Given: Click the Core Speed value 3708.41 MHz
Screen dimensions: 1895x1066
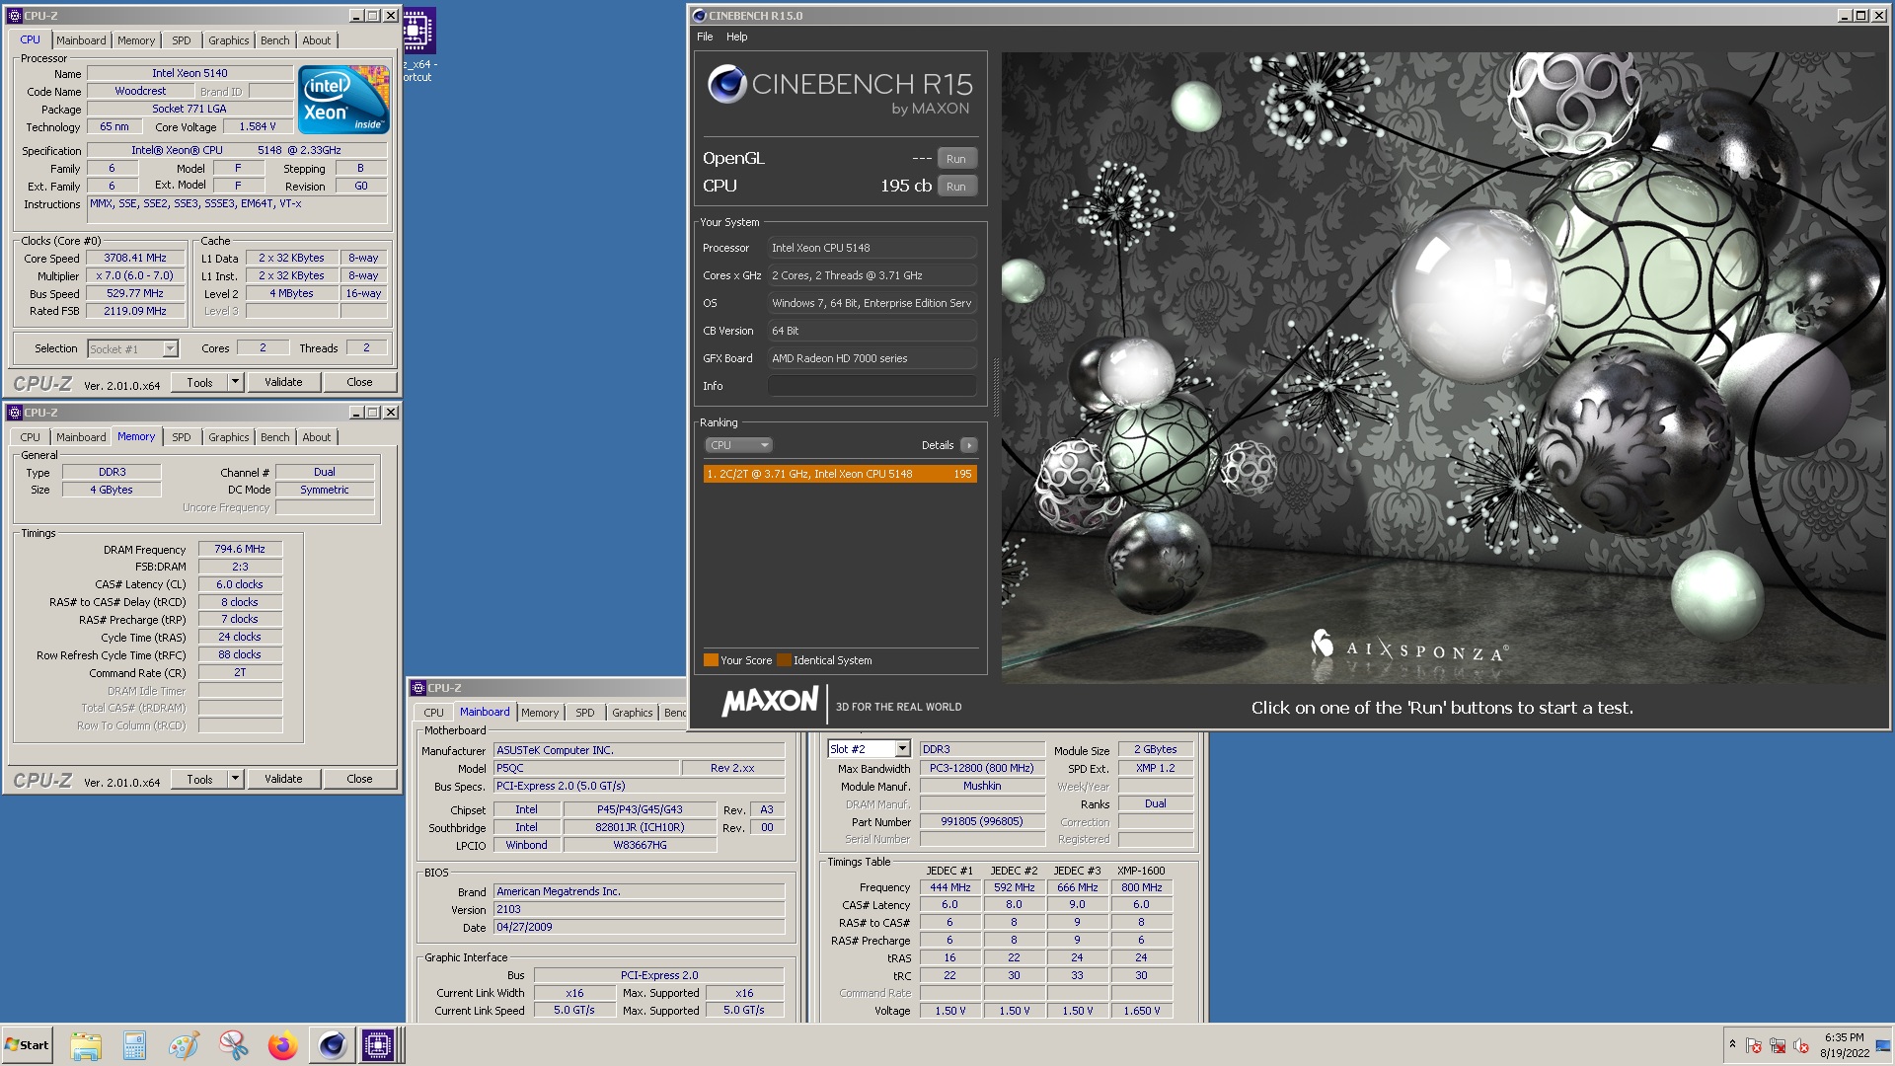Looking at the screenshot, I should coord(135,258).
